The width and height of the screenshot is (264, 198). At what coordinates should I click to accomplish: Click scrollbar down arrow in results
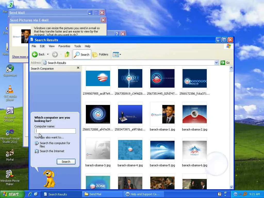231,187
